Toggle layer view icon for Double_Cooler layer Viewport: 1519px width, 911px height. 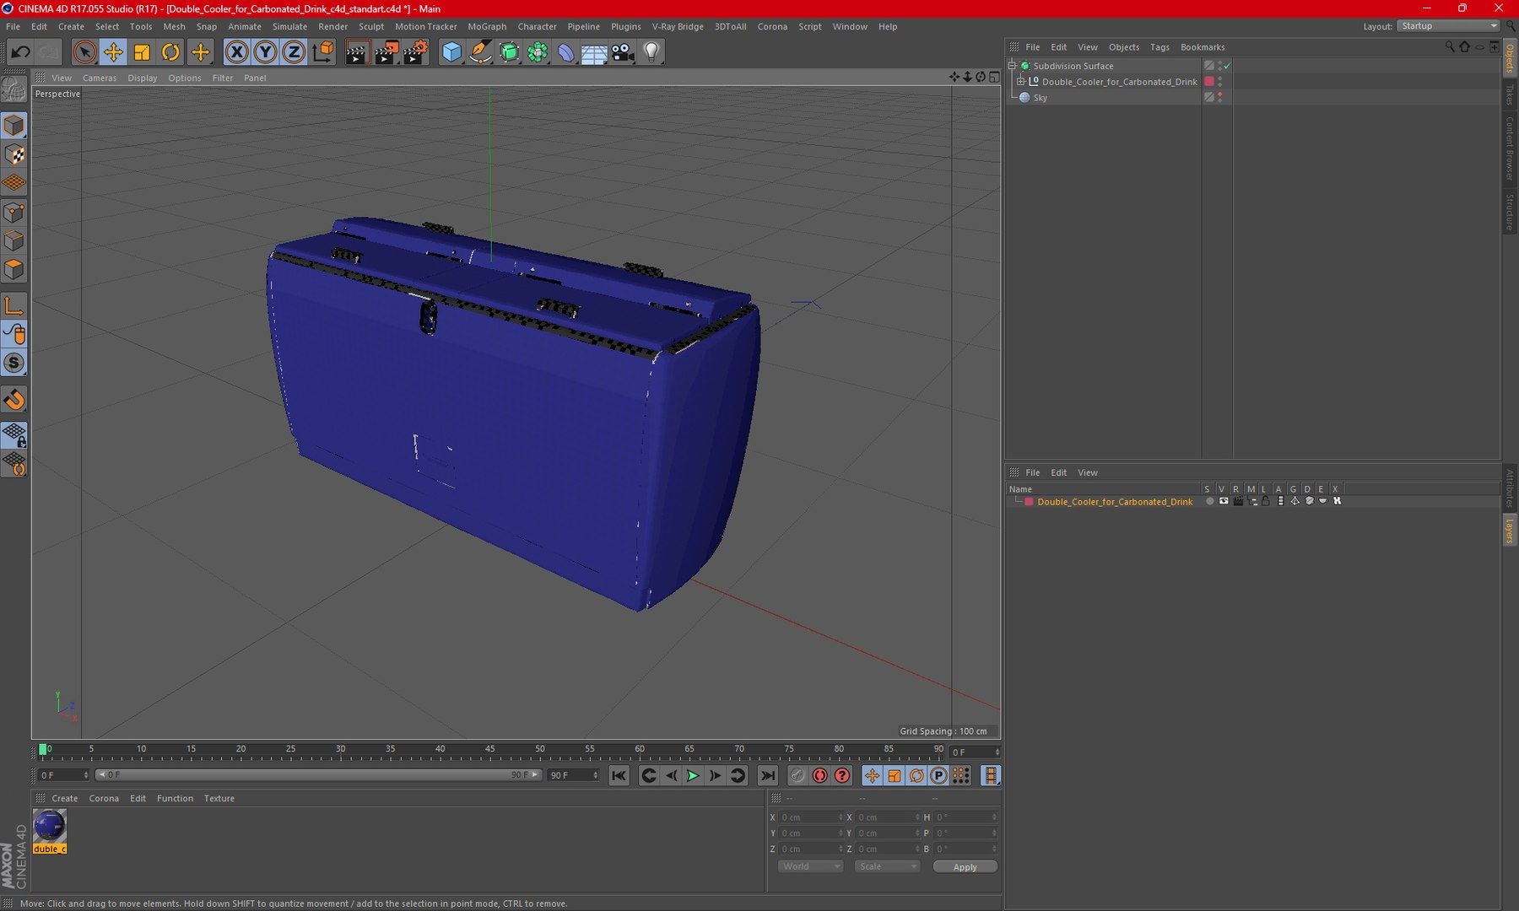1224,501
